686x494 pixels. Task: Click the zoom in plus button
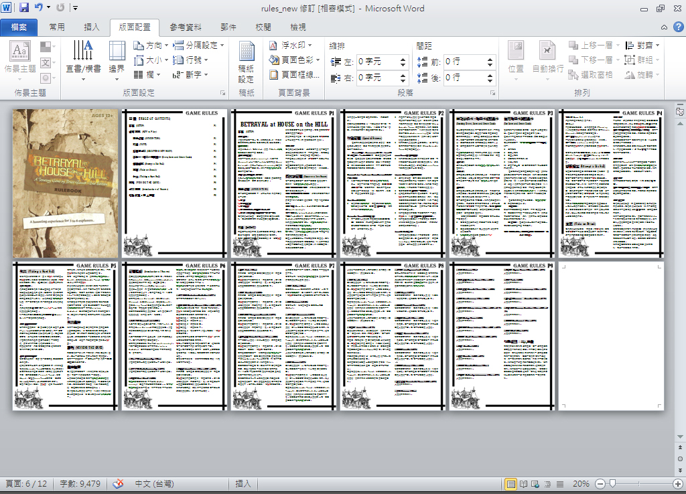pos(678,484)
